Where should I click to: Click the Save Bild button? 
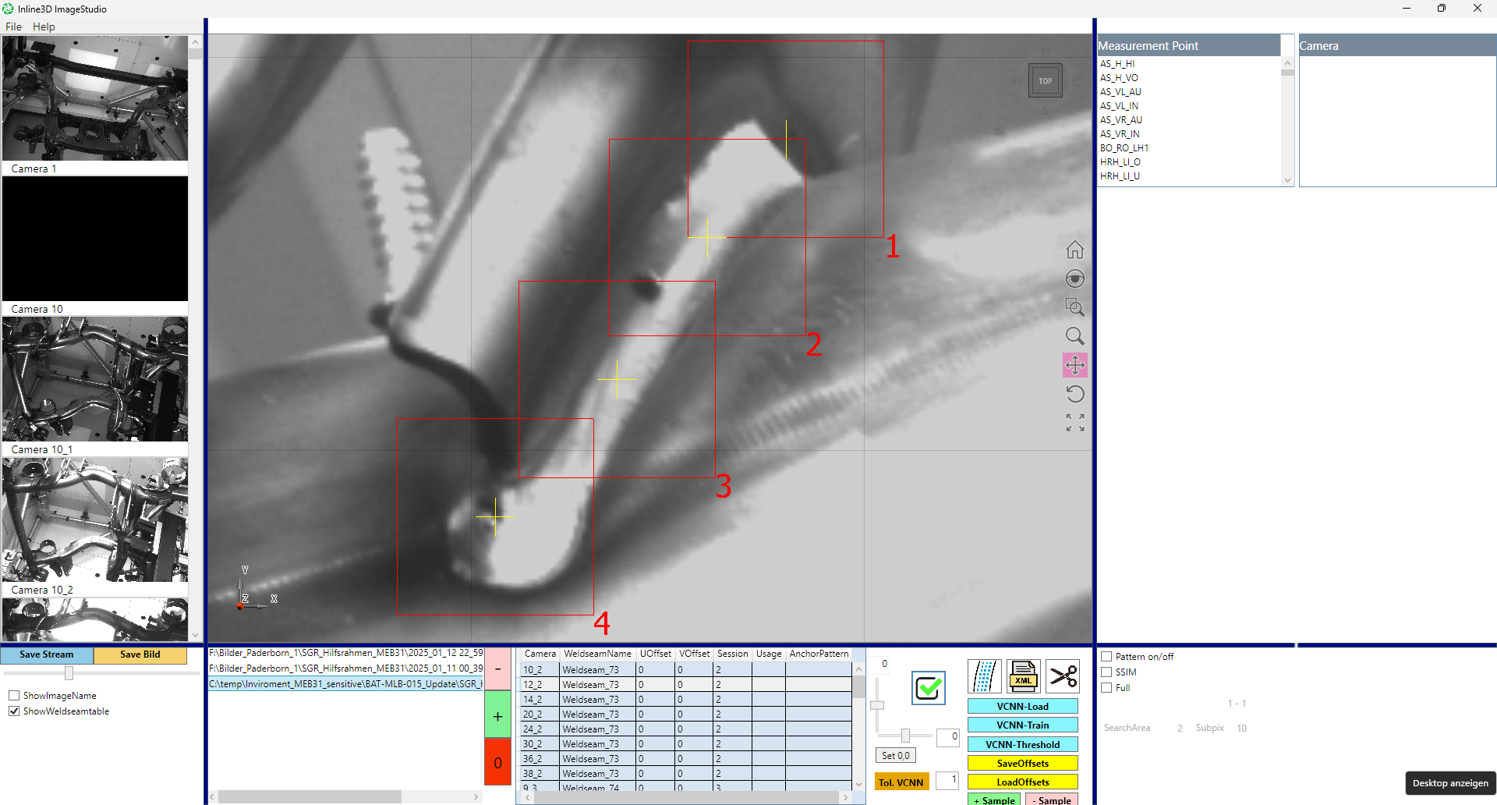[140, 654]
